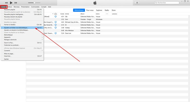Screen dimensions: 190x102
Task: Click the cloud download icon for Silk
Action: (56, 16)
